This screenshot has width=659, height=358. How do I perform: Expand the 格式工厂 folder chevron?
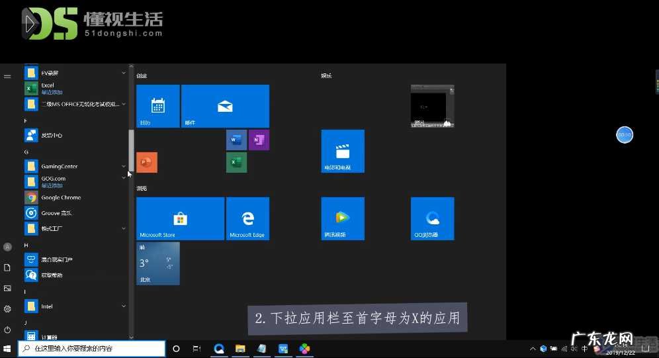(x=124, y=228)
